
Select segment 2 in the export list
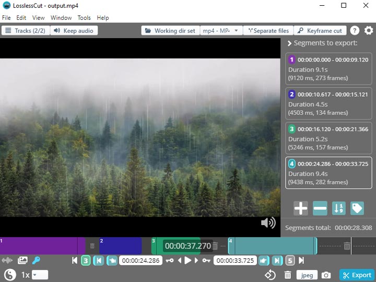(328, 103)
